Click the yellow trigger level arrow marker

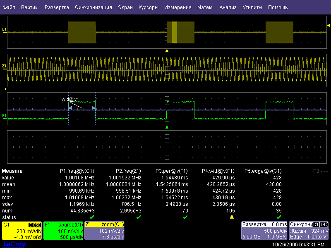pyautogui.click(x=328, y=26)
